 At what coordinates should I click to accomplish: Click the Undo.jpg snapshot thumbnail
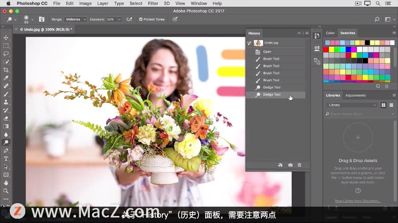tap(258, 43)
